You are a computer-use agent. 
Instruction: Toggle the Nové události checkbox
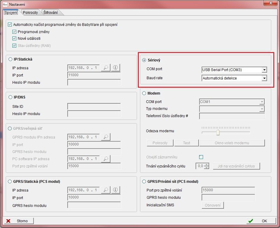(14, 39)
